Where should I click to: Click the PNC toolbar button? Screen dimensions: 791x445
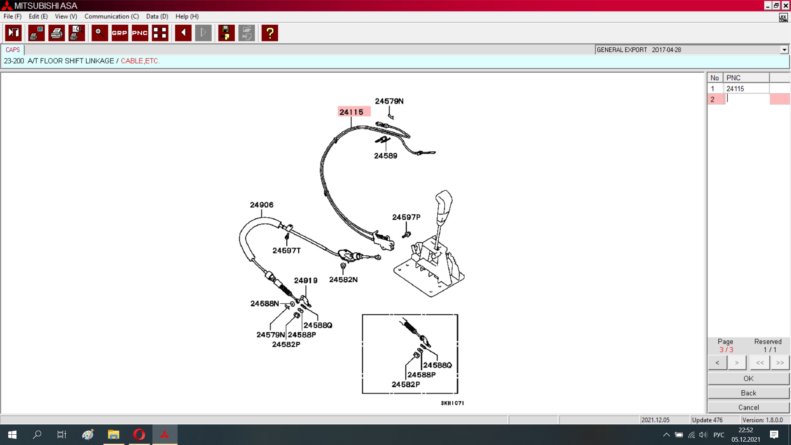(140, 33)
